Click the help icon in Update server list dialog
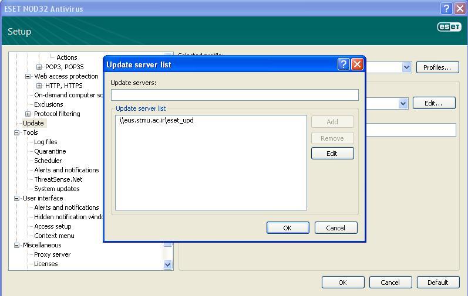Screen dimensions: 468x296 pos(344,64)
